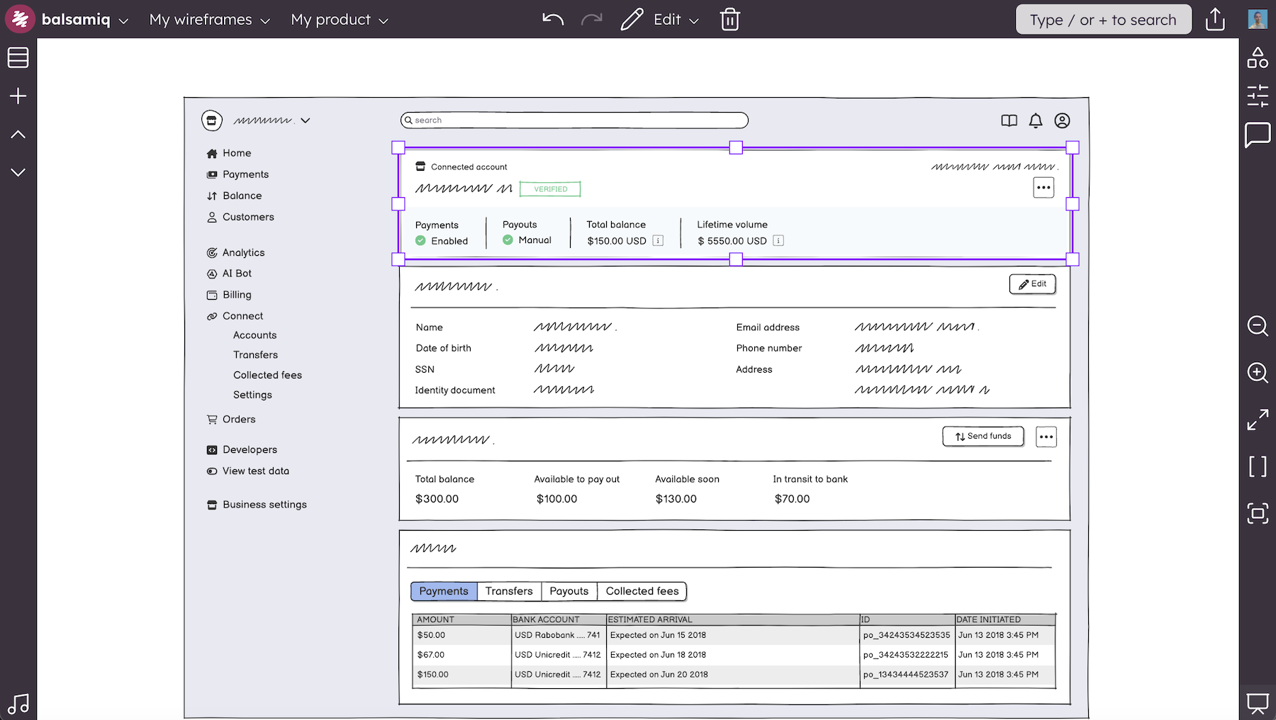Click the add new wireframe plus icon
1276x720 pixels.
click(x=18, y=96)
